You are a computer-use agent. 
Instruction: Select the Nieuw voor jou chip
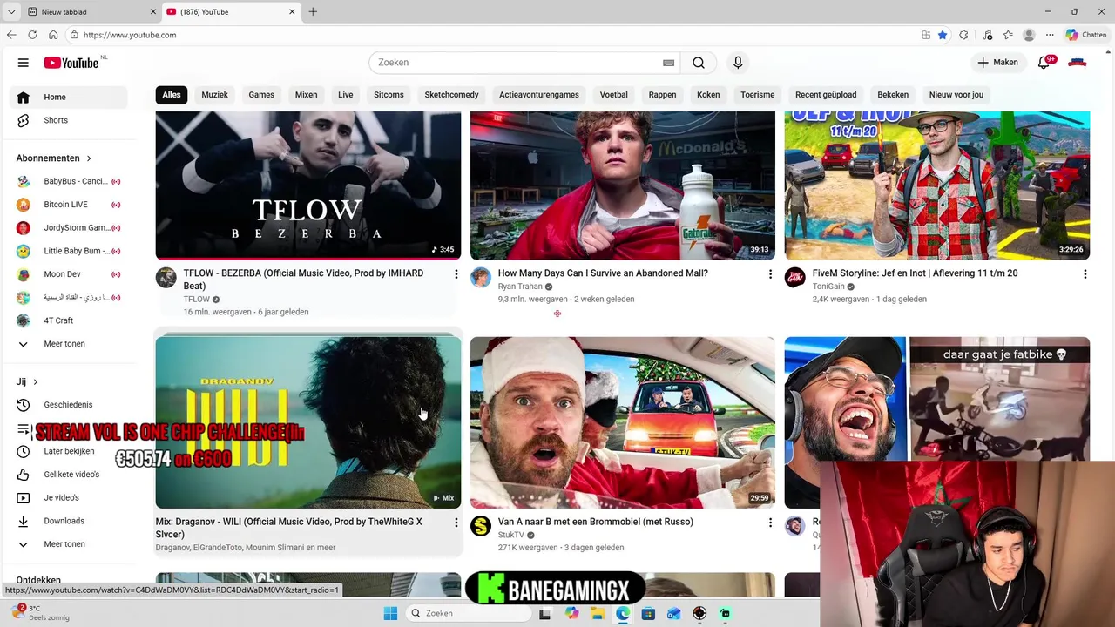tap(956, 95)
